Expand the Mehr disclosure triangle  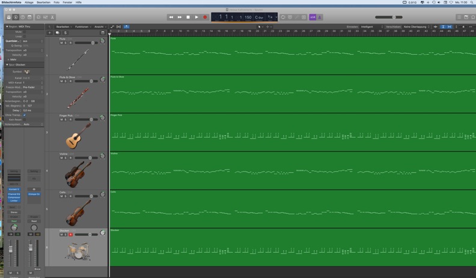click(8, 60)
